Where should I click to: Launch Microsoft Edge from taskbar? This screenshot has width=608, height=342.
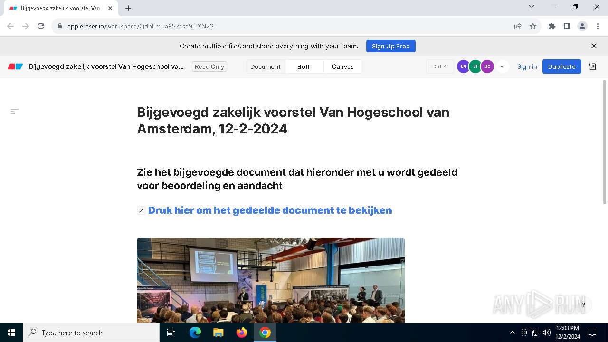195,332
